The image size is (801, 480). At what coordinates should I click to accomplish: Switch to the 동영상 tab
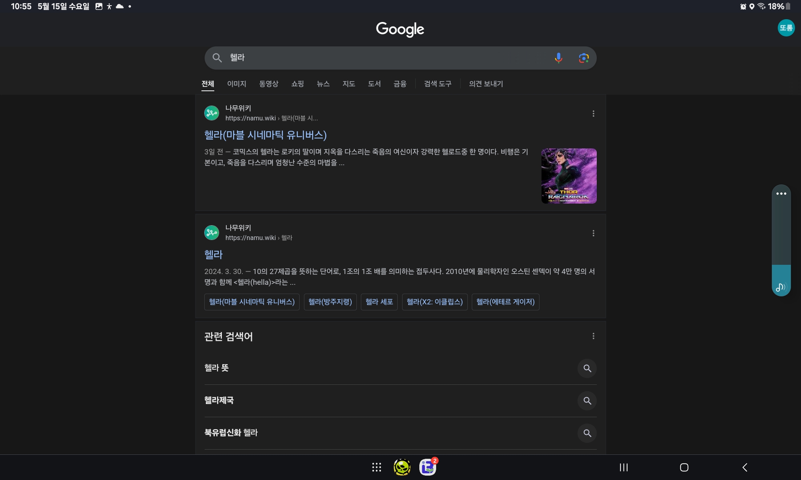pos(268,84)
